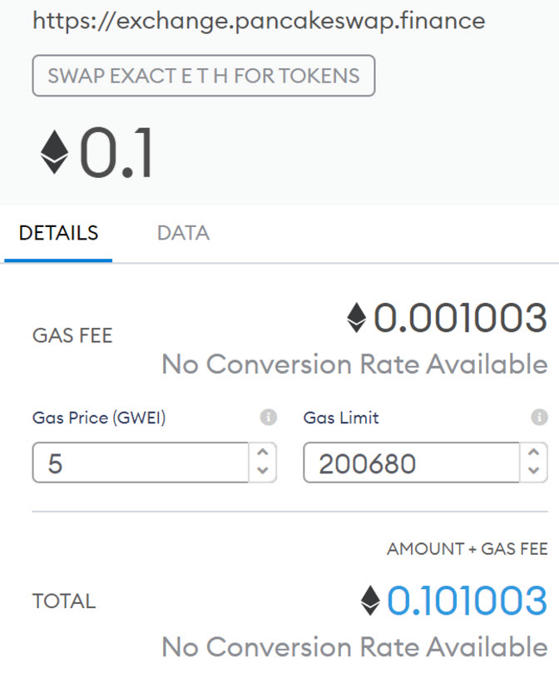Click the blue total amount 0.101003
This screenshot has height=678, width=559.
click(x=467, y=601)
